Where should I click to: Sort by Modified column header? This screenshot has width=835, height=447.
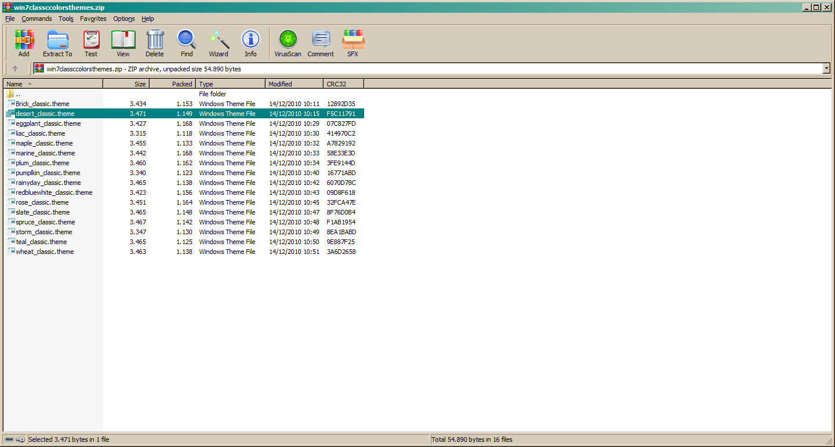tap(295, 84)
